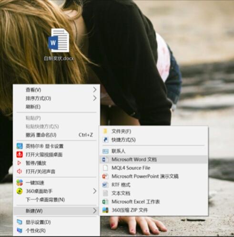Click the red icon beside 打开火萤视频桌面
The image size is (234, 237).
pyautogui.click(x=20, y=154)
